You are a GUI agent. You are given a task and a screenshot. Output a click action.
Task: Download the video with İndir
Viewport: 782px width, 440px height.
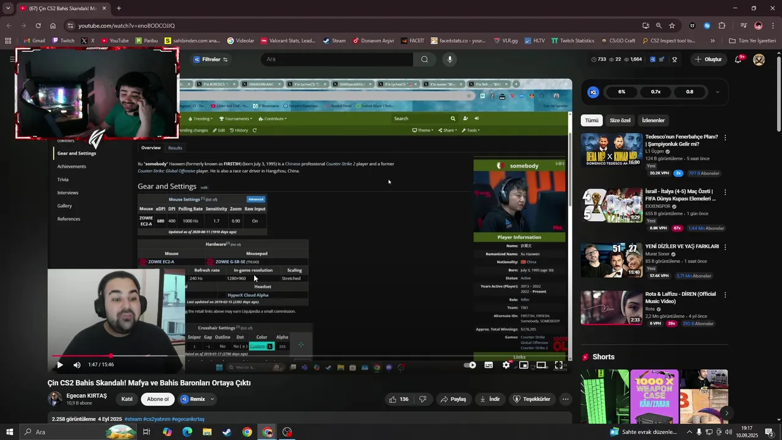[490, 399]
